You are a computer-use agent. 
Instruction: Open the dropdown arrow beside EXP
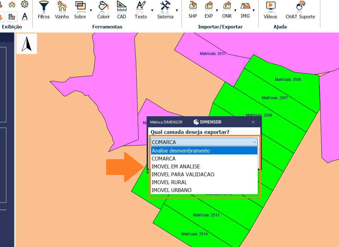(x=217, y=10)
